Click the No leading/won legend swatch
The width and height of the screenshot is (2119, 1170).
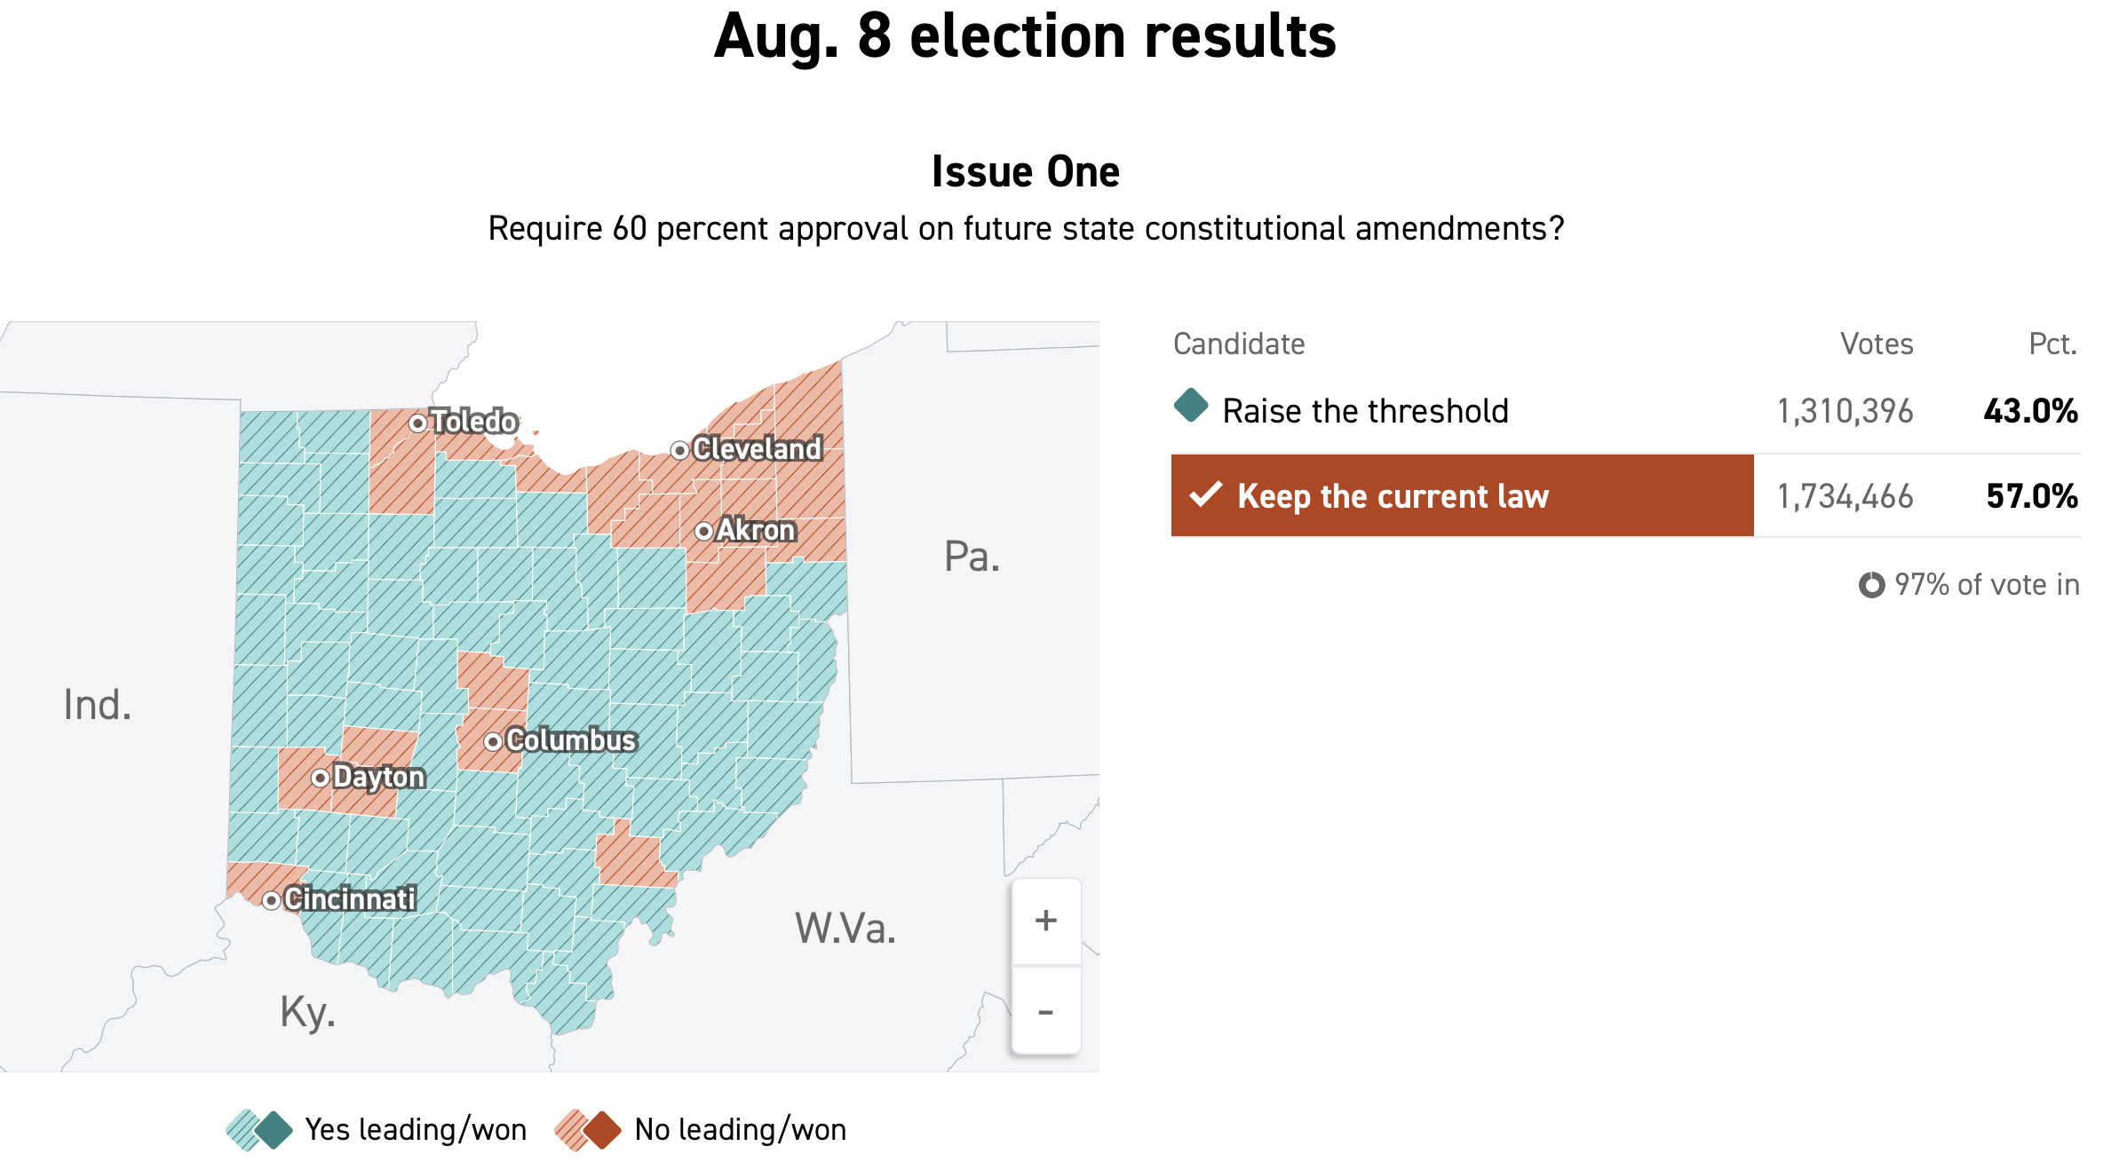click(588, 1130)
